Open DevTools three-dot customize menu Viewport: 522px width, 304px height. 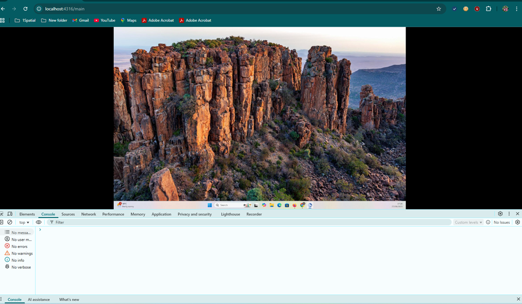pyautogui.click(x=509, y=214)
